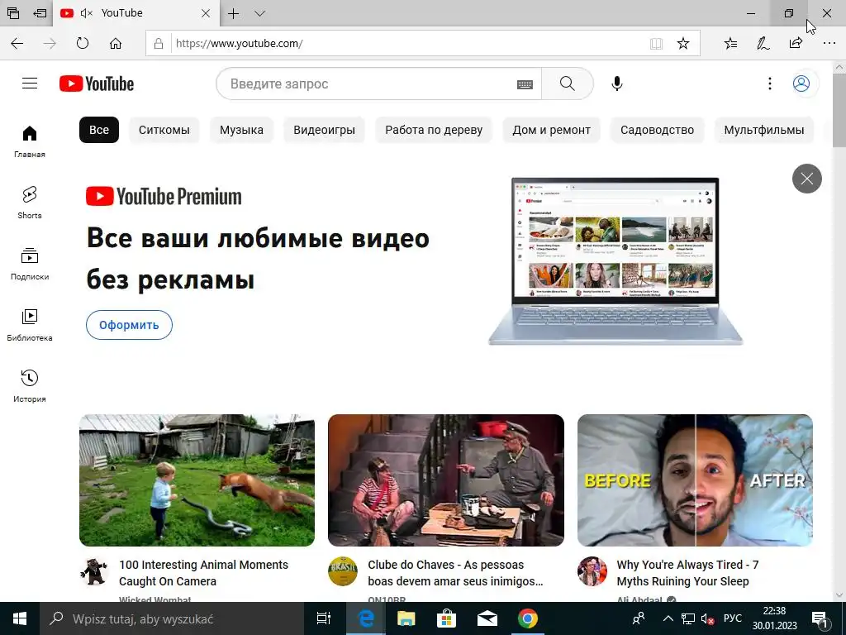Screen dimensions: 846x635
Task: Expand the tab previews chevron
Action: 259,13
